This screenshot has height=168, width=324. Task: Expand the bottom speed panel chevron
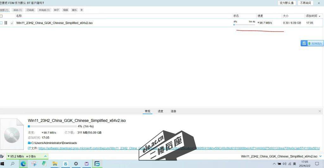45,156
